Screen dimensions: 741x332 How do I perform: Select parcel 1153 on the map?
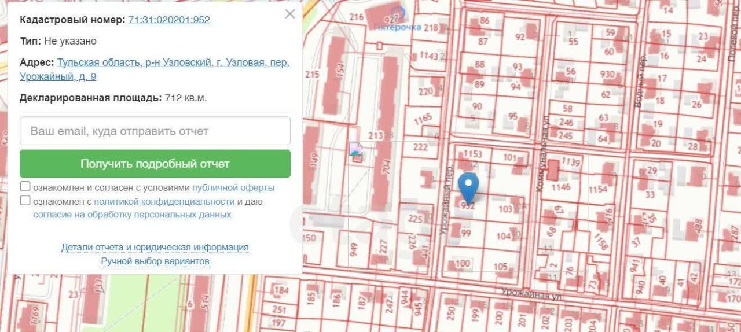point(472,154)
